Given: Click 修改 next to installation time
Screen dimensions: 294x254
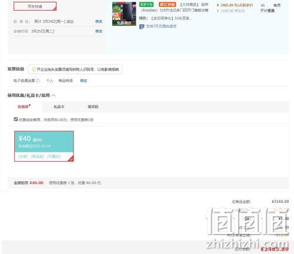Looking at the screenshot, I should coord(99,31).
